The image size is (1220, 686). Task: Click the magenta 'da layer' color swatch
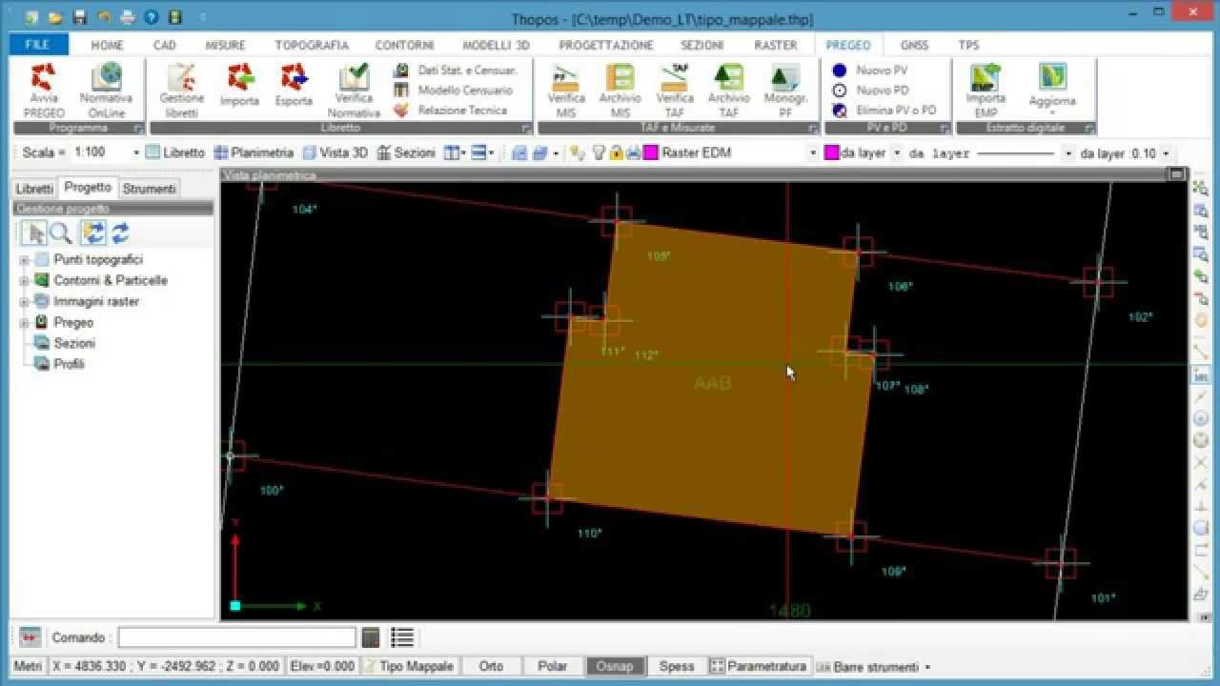pos(832,152)
